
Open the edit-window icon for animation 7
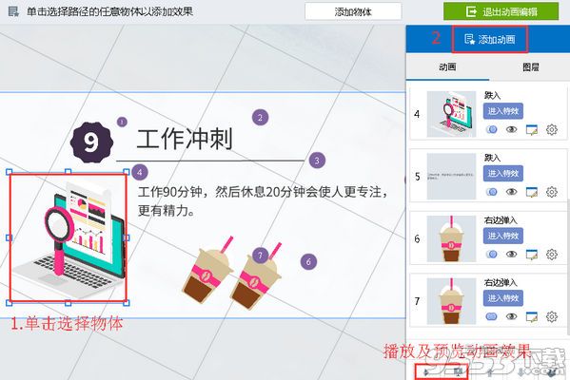pyautogui.click(x=532, y=317)
